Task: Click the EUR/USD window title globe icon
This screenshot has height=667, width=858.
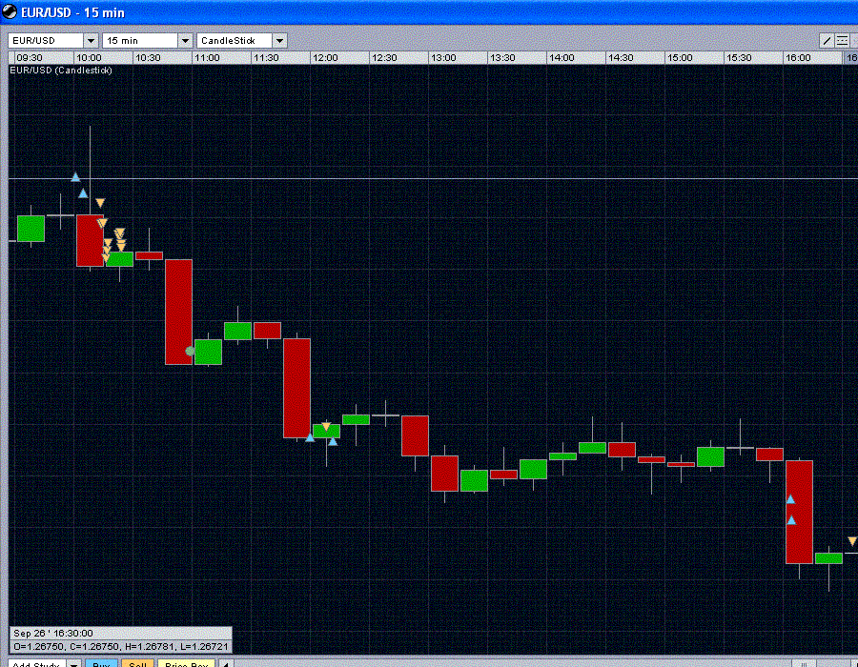Action: tap(10, 11)
